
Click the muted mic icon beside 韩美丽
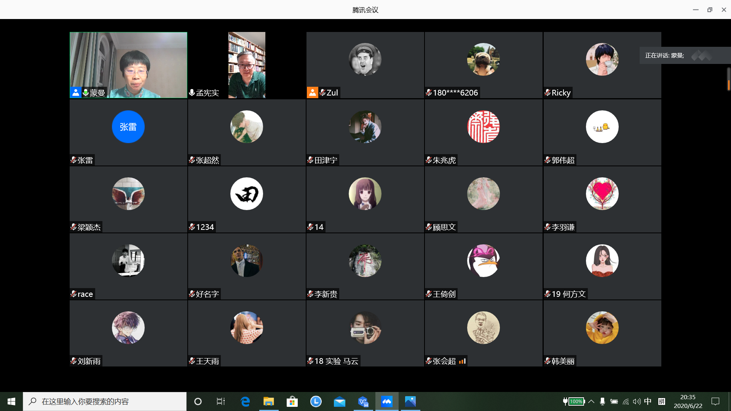(x=547, y=361)
